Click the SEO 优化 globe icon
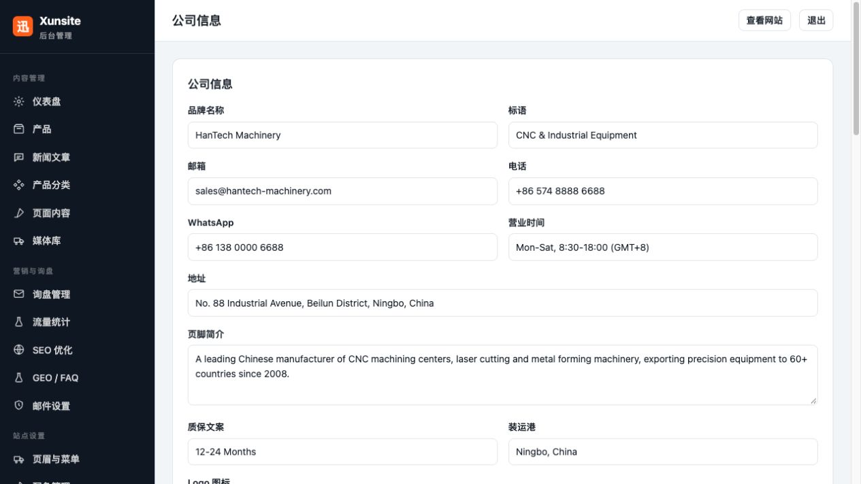Screen dimensions: 861x484 (19, 350)
